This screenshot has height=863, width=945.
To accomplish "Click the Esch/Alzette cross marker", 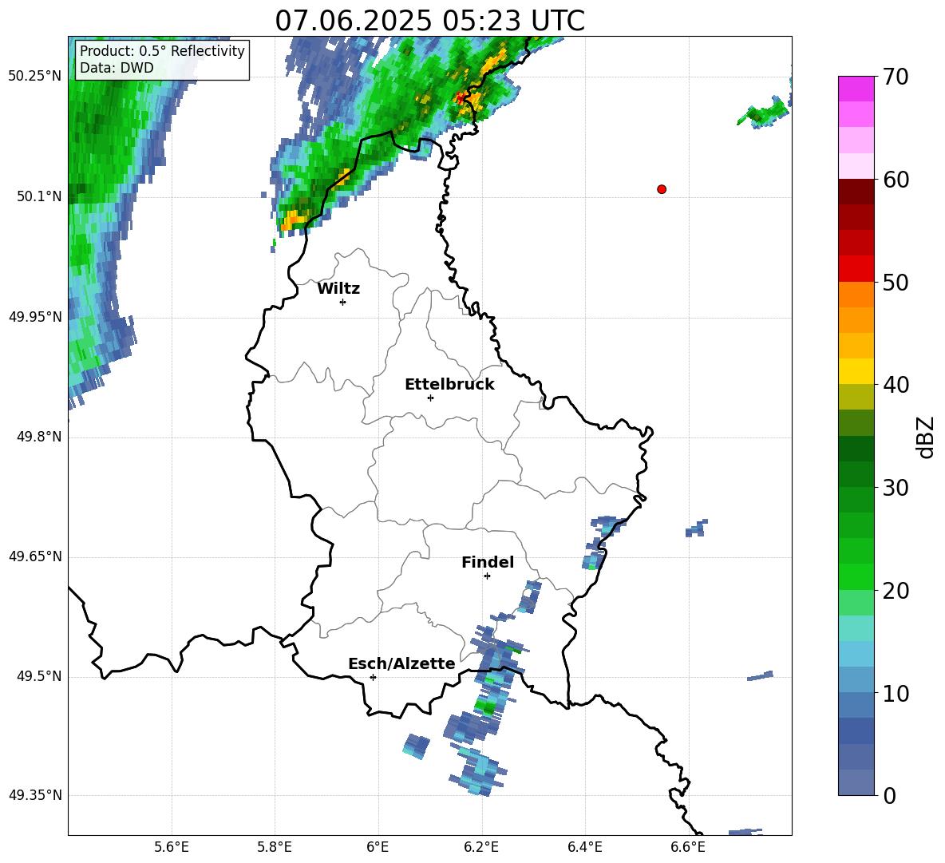I will click(x=373, y=677).
